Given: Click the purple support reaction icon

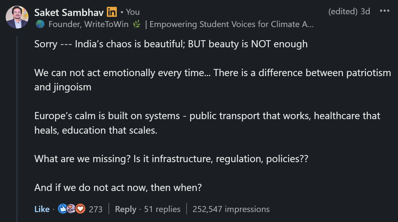Looking at the screenshot, I should pyautogui.click(x=71, y=209).
